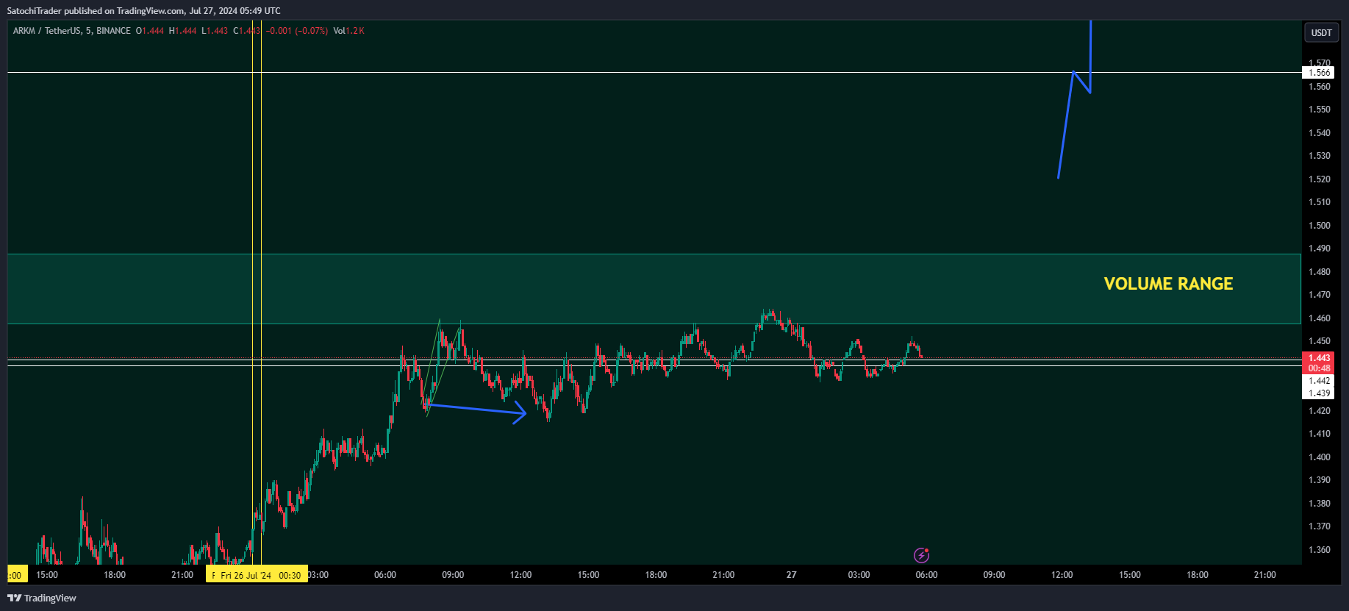Click the low value L1.443

coord(215,31)
